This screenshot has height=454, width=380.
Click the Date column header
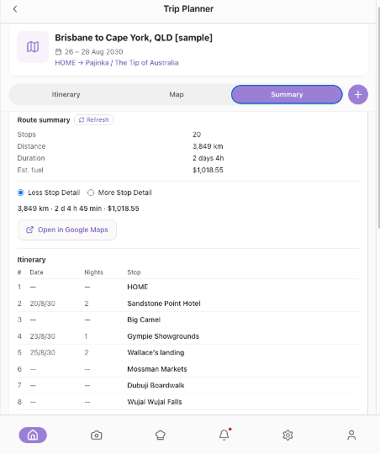[x=36, y=272]
